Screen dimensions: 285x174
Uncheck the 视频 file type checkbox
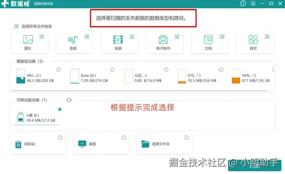[x=132, y=37]
